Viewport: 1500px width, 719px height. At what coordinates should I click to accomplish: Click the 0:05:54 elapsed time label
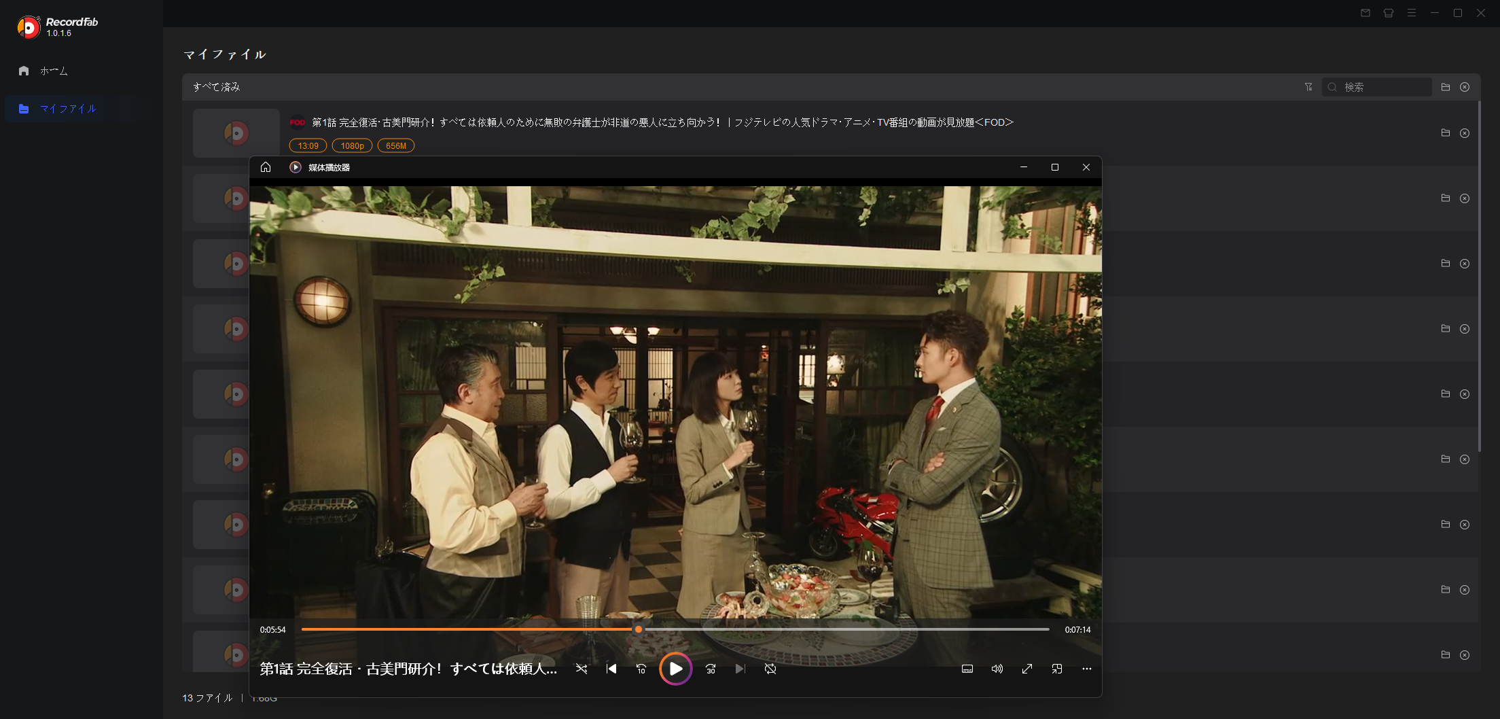tap(273, 630)
